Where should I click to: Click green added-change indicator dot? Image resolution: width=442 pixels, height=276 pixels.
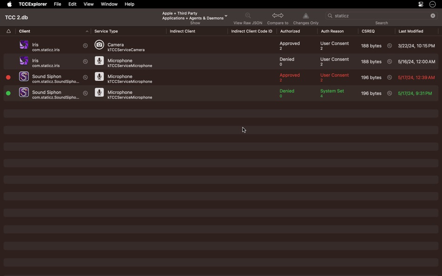click(8, 93)
